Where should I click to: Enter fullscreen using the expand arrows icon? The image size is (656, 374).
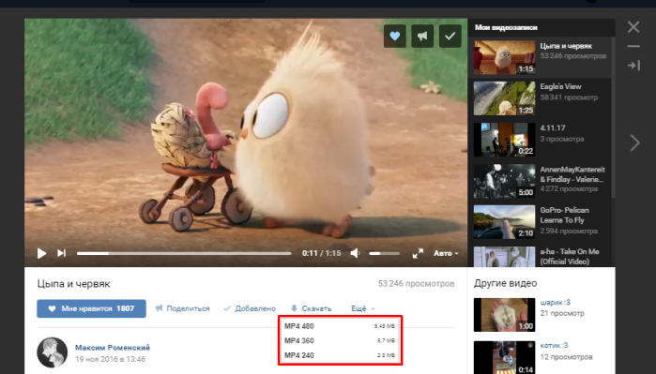418,253
